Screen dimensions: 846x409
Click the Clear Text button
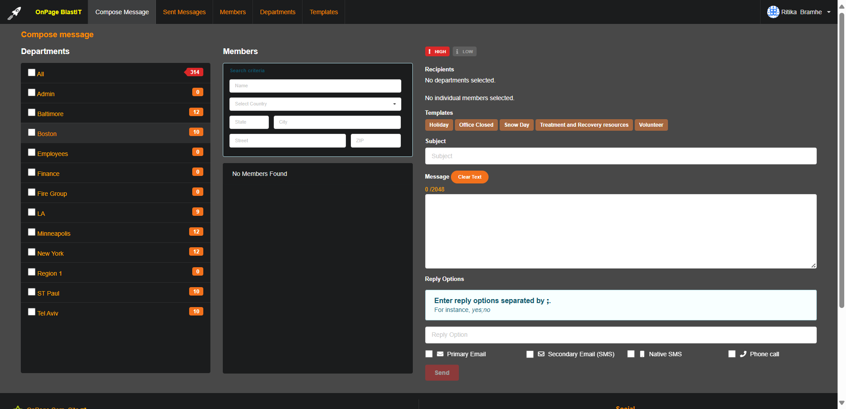(470, 177)
